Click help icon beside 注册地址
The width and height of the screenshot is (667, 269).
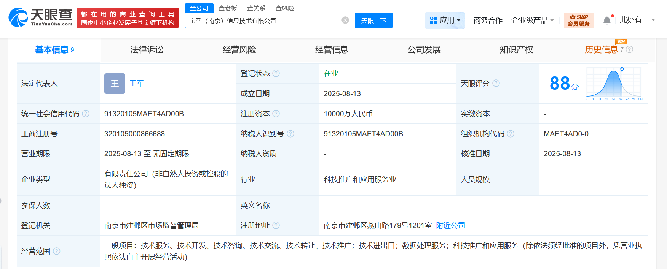276,225
